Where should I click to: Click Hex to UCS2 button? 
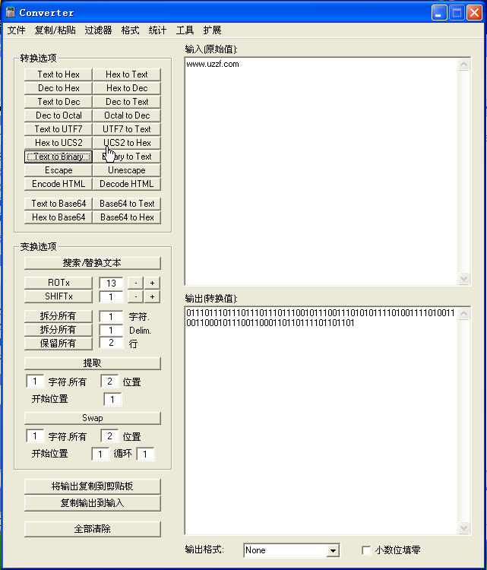[x=59, y=143]
